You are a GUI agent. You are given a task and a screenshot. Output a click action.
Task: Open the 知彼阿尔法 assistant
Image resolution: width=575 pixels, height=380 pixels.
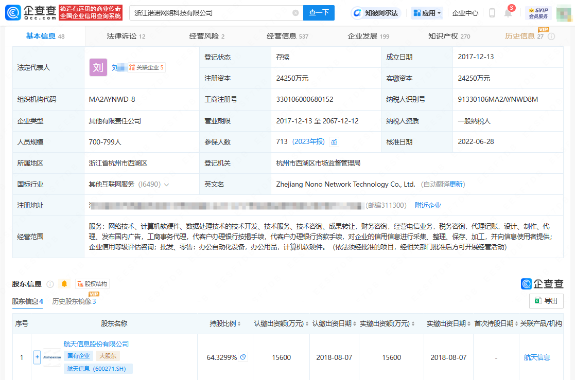click(x=376, y=13)
